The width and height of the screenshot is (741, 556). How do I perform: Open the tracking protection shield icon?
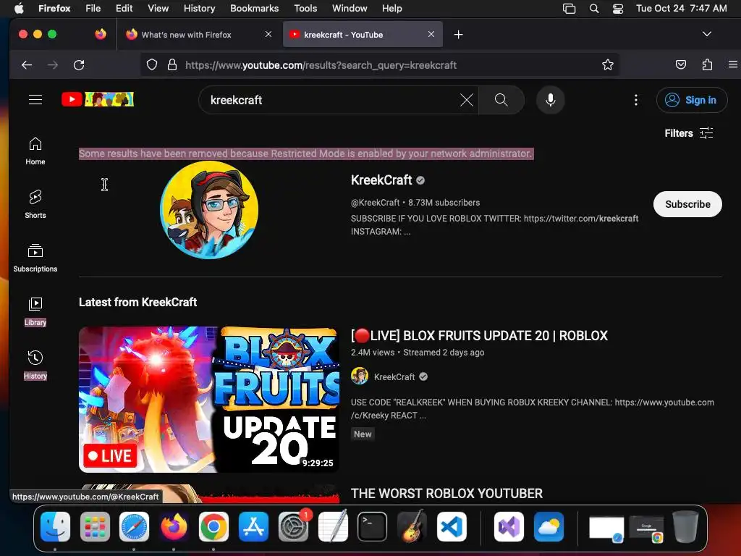(152, 64)
